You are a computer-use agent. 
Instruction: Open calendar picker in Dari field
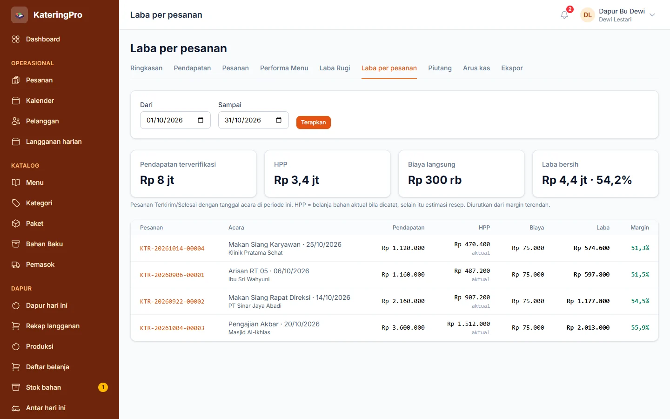click(201, 120)
